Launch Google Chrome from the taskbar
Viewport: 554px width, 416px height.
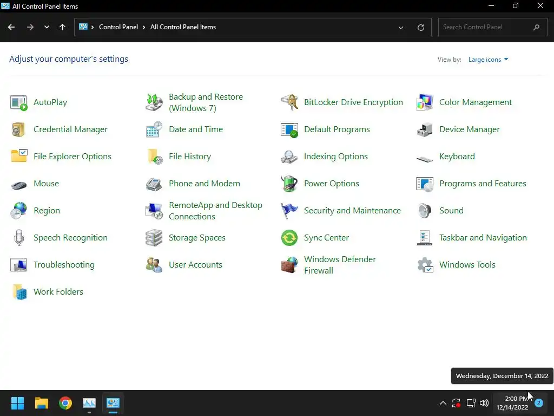pos(65,403)
